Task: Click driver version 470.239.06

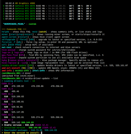Action: click(37, 86)
